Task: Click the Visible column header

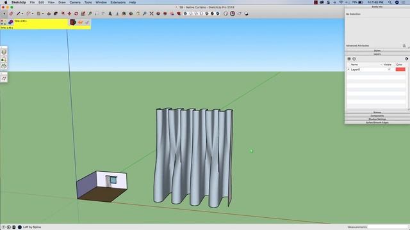Action: pyautogui.click(x=388, y=65)
